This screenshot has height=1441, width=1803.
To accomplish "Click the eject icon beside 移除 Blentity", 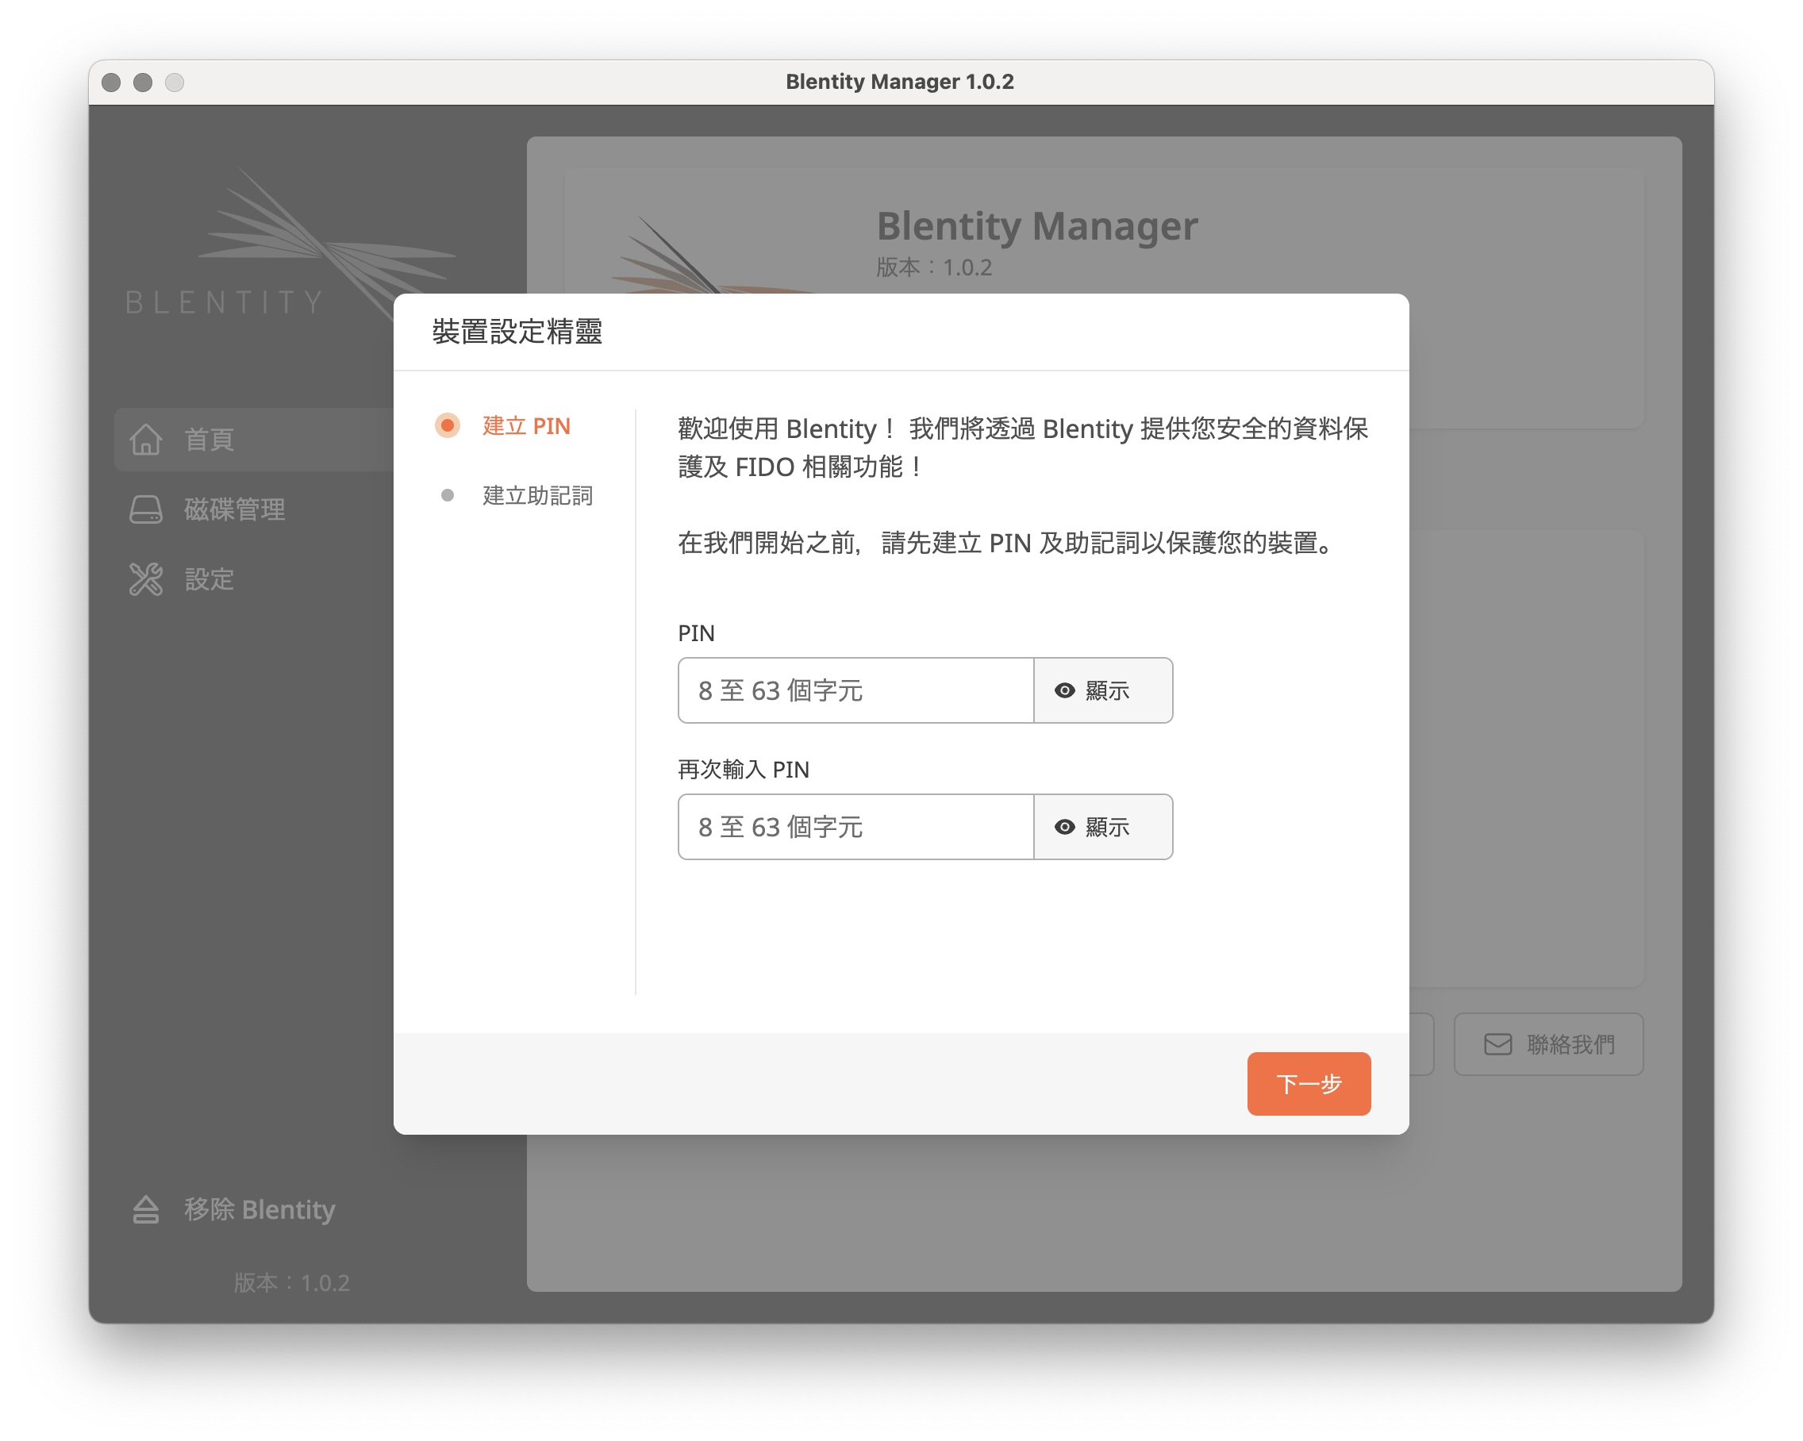I will (x=145, y=1209).
